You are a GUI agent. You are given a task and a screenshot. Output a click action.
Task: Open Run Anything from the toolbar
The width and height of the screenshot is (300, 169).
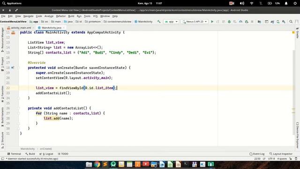click(x=267, y=22)
